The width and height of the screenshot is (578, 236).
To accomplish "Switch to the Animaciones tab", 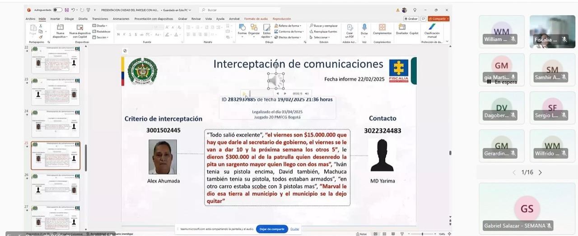I will [x=121, y=19].
